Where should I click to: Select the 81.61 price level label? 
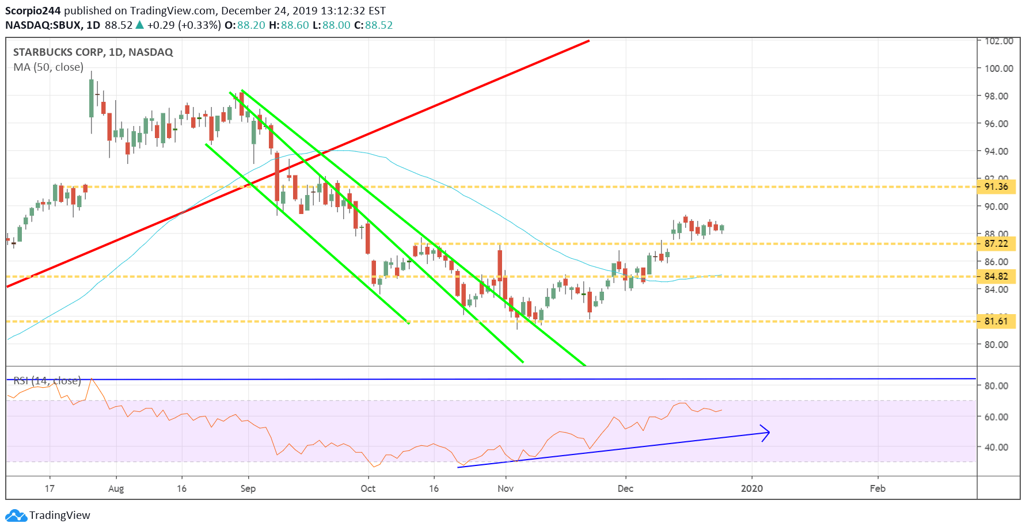pos(997,321)
